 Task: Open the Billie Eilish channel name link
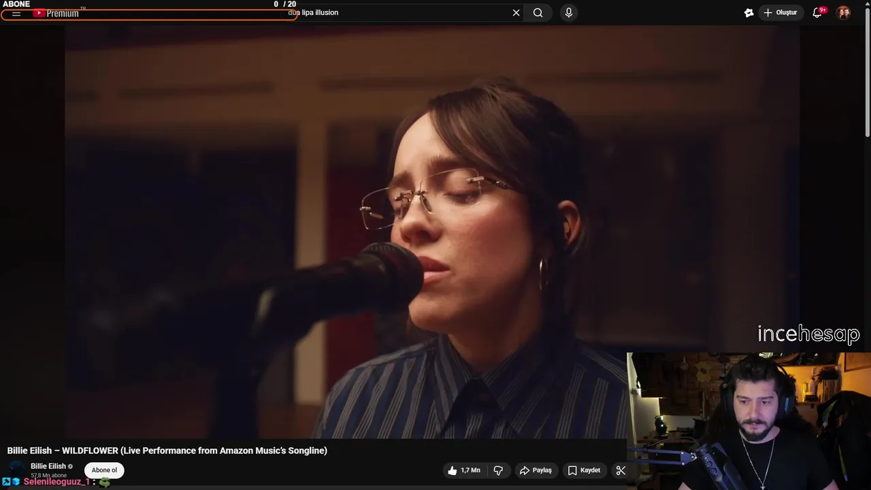[x=48, y=466]
